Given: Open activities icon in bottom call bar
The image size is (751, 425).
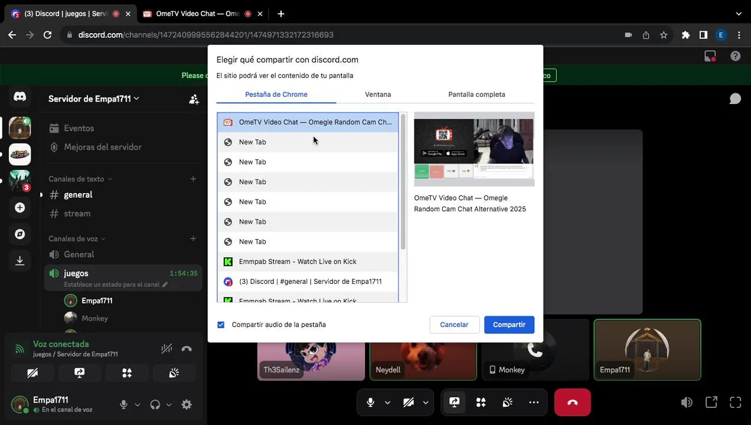Looking at the screenshot, I should pos(481,403).
